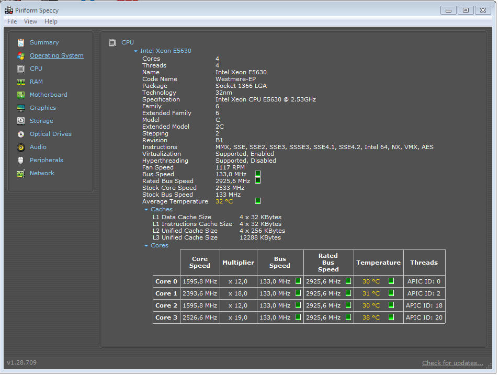The width and height of the screenshot is (499, 375).
Task: Click the green graph icon next to Bus Speed 133,0 MHz
Action: click(258, 174)
